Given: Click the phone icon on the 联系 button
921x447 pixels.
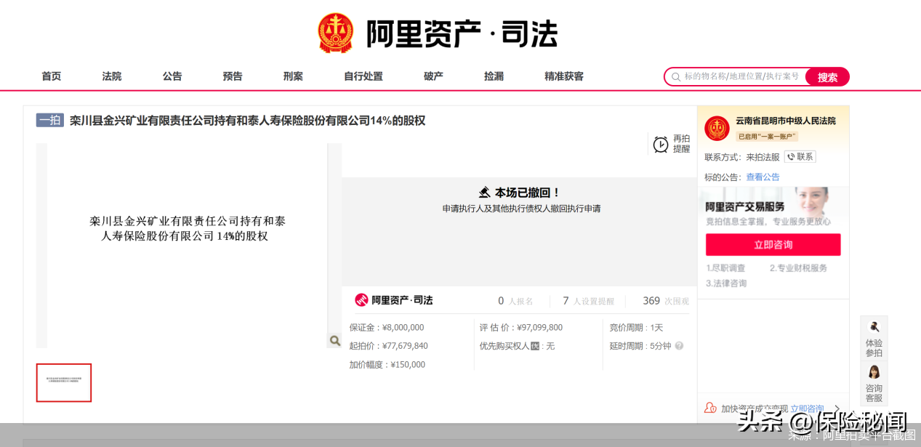Looking at the screenshot, I should [792, 156].
